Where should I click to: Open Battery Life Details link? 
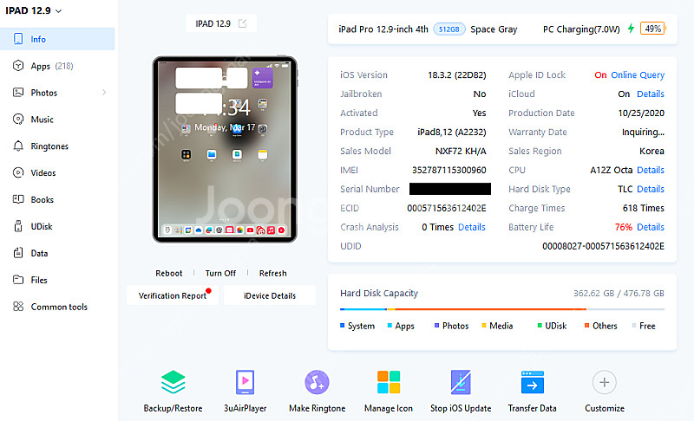pos(650,227)
